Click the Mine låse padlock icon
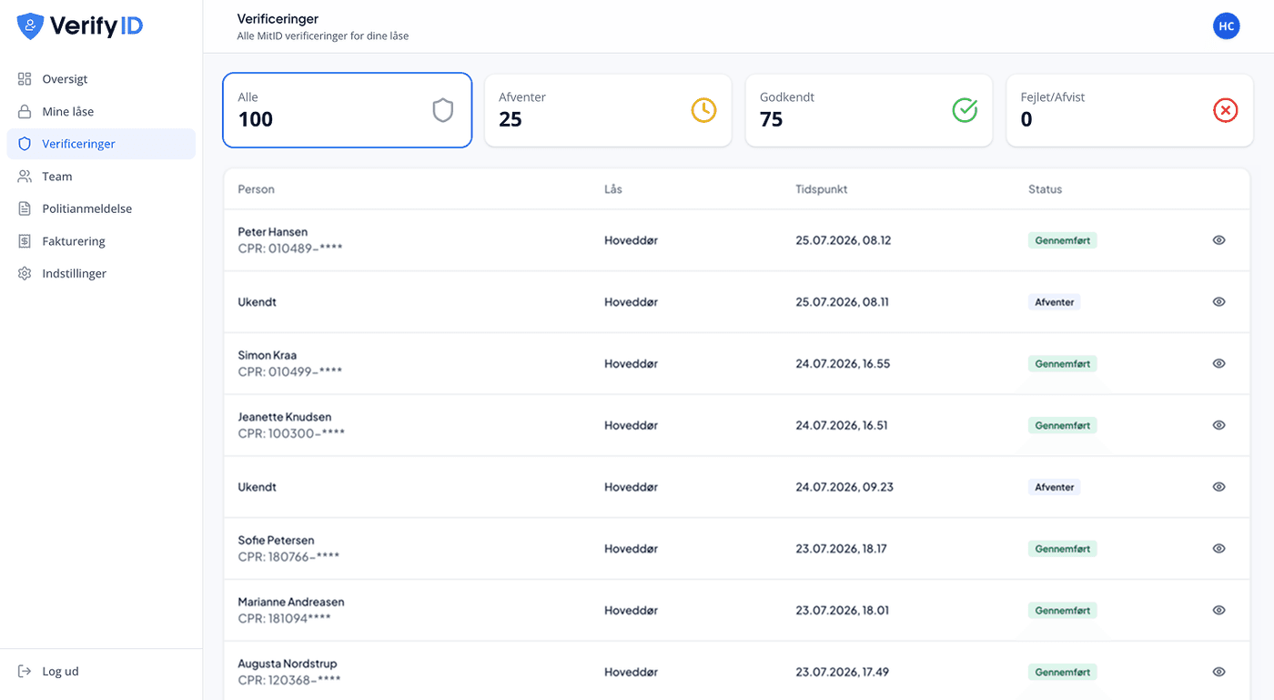The height and width of the screenshot is (700, 1274). coord(25,111)
